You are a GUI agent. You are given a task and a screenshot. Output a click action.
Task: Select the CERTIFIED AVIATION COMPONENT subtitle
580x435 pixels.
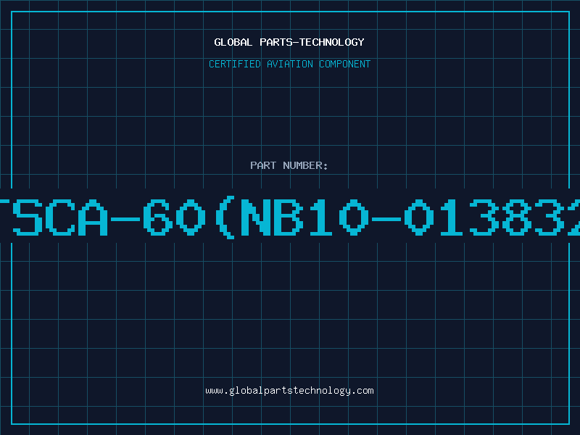289,64
